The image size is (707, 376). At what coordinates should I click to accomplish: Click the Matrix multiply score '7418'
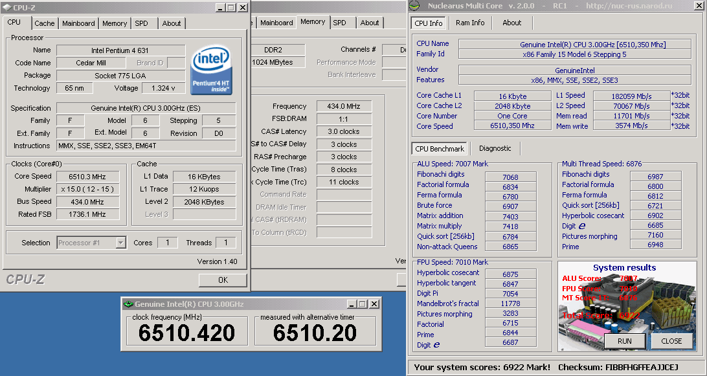(510, 227)
